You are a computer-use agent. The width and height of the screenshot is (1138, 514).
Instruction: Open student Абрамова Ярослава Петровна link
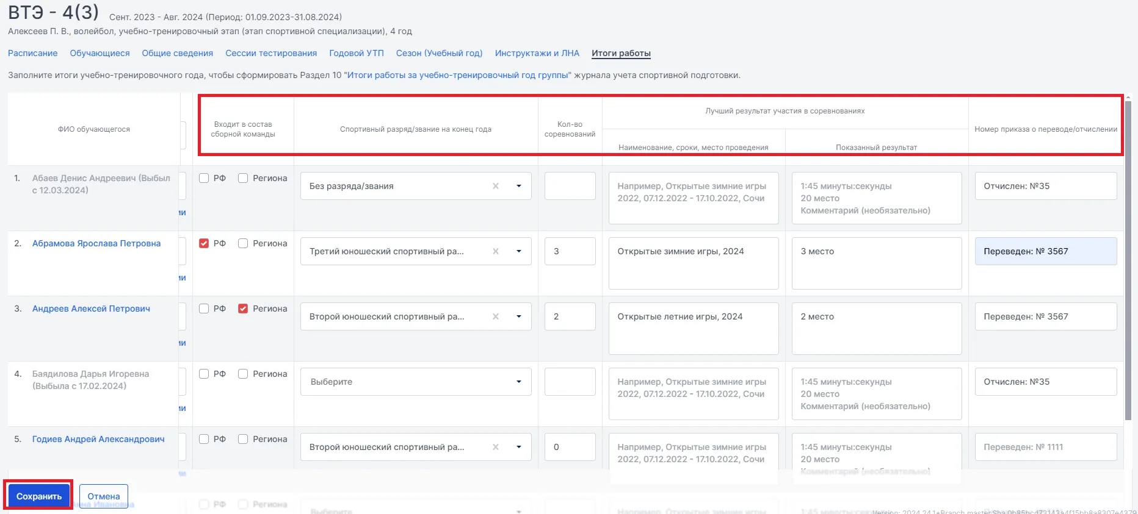point(96,243)
